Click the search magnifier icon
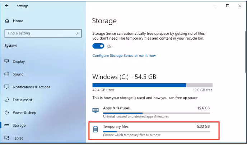247x145 pixels. [x=78, y=33]
